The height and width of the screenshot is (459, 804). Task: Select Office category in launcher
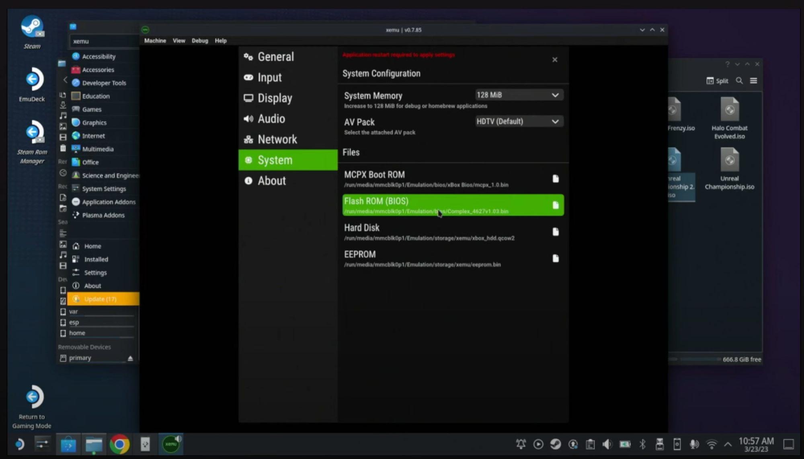click(x=104, y=162)
